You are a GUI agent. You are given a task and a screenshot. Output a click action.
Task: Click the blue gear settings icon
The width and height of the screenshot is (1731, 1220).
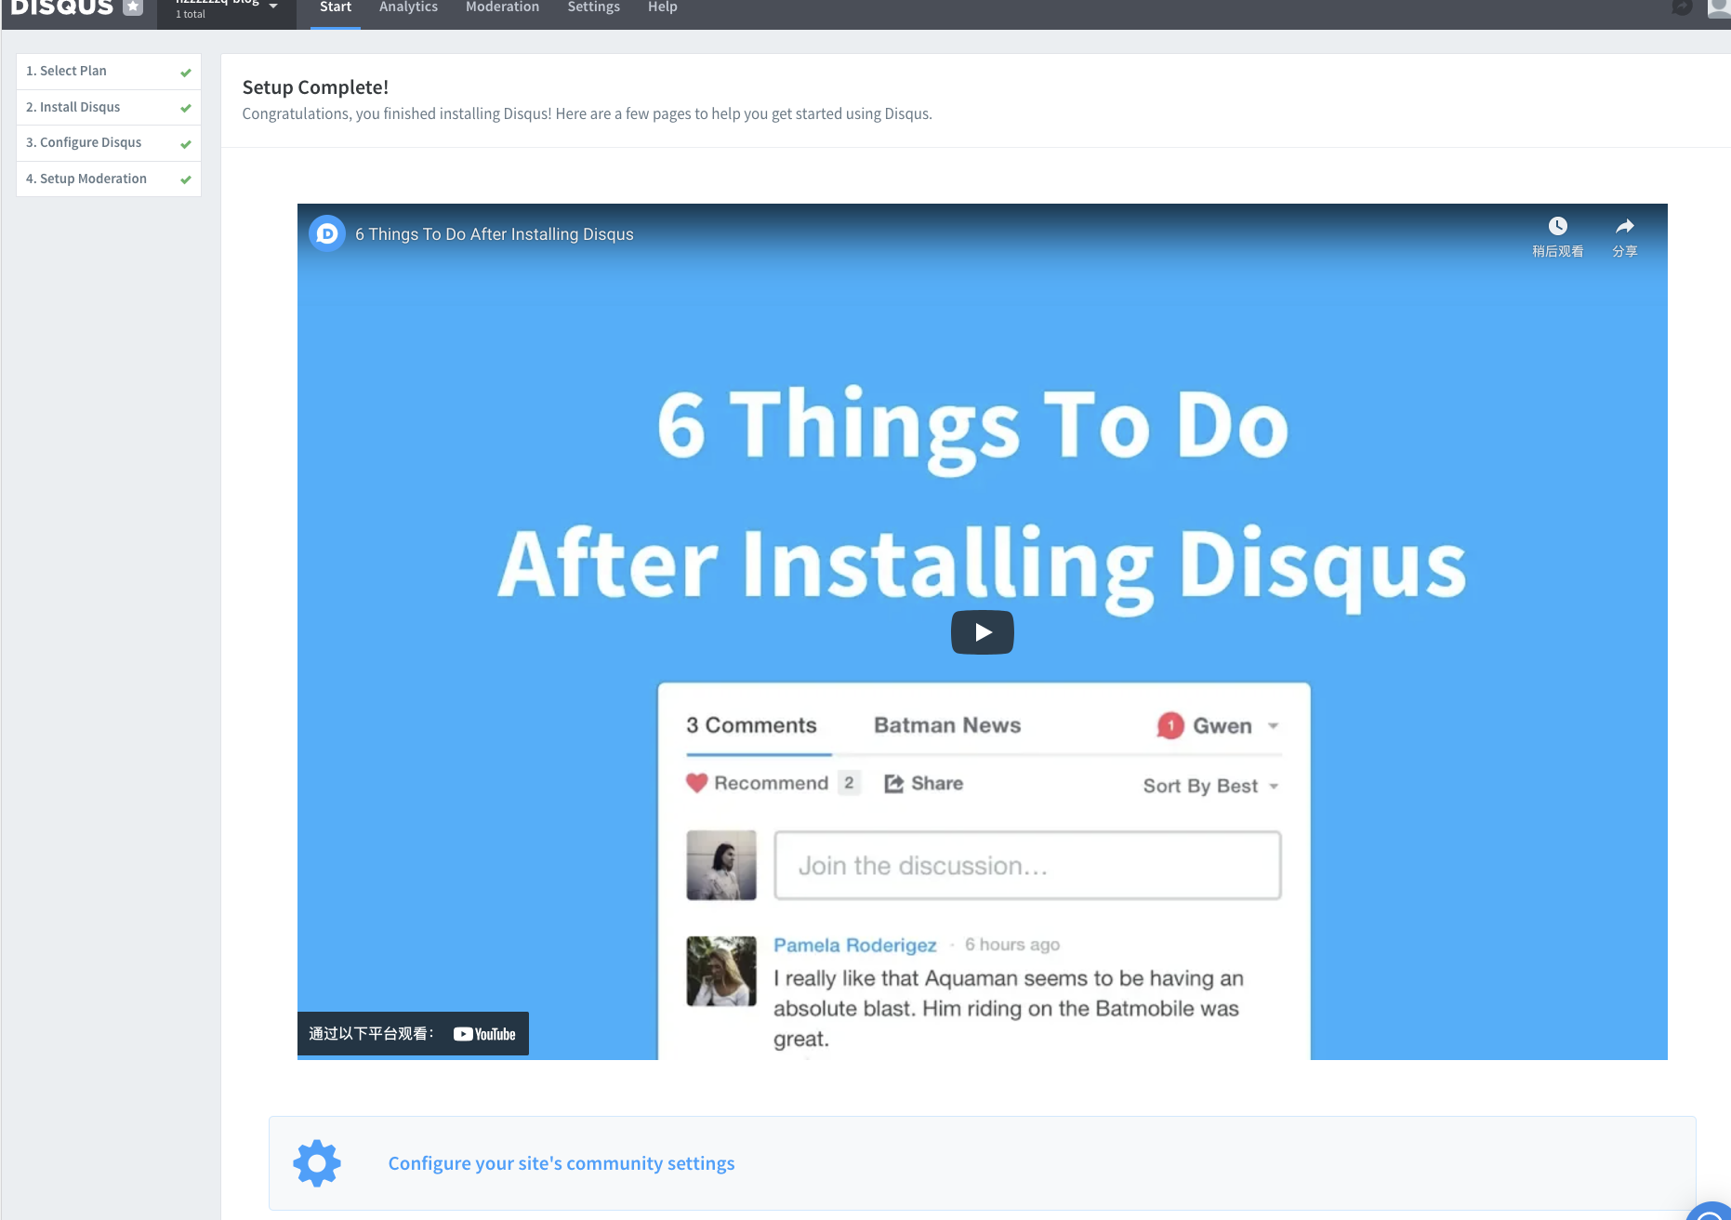pos(317,1163)
